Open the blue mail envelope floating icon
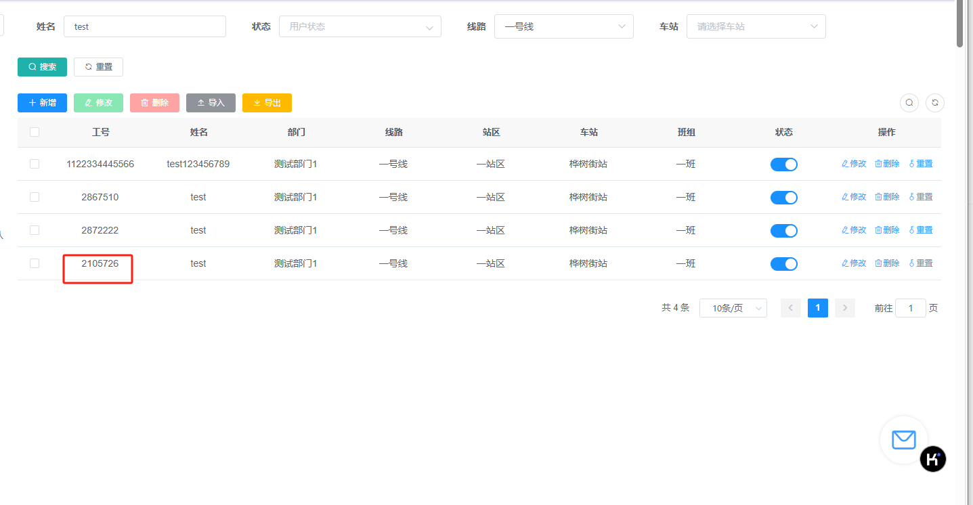This screenshot has height=505, width=973. pyautogui.click(x=903, y=440)
